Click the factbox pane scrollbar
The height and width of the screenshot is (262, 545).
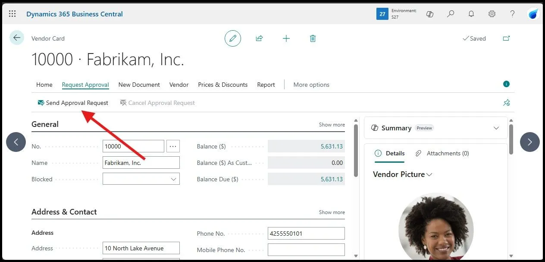click(511, 139)
